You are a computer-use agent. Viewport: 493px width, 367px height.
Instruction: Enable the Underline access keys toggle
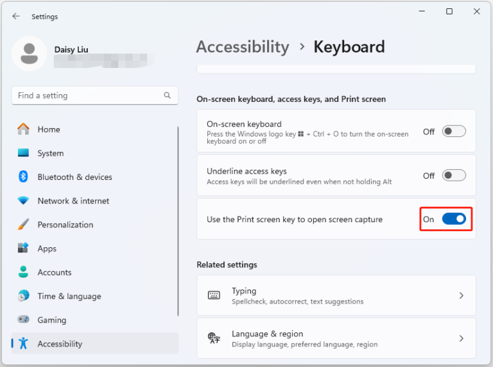click(454, 175)
